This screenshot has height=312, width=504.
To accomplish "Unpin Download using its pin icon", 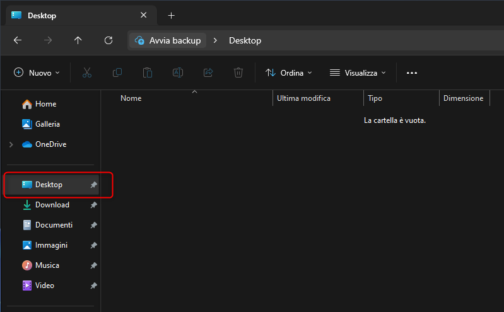I will [x=93, y=205].
